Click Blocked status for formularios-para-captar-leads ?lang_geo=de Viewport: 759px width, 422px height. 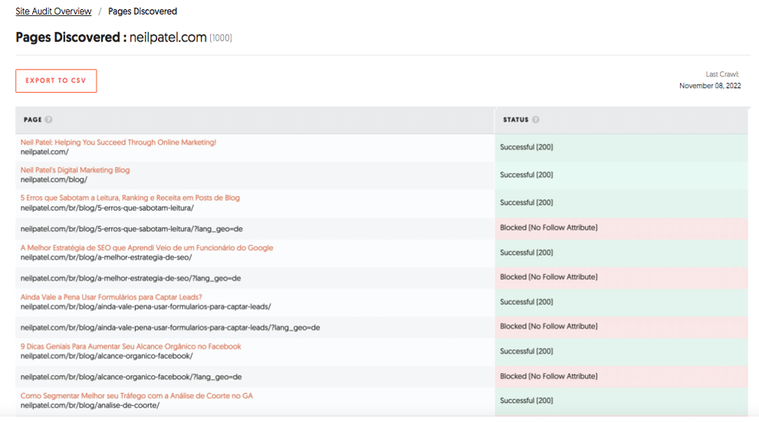[548, 326]
